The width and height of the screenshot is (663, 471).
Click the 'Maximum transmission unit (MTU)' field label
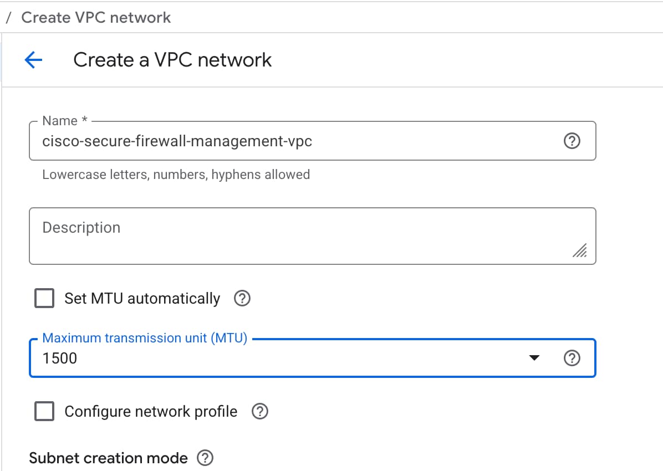click(145, 338)
